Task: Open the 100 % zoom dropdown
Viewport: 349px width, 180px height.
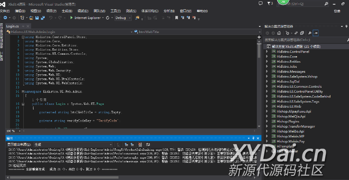Action: pos(13,131)
